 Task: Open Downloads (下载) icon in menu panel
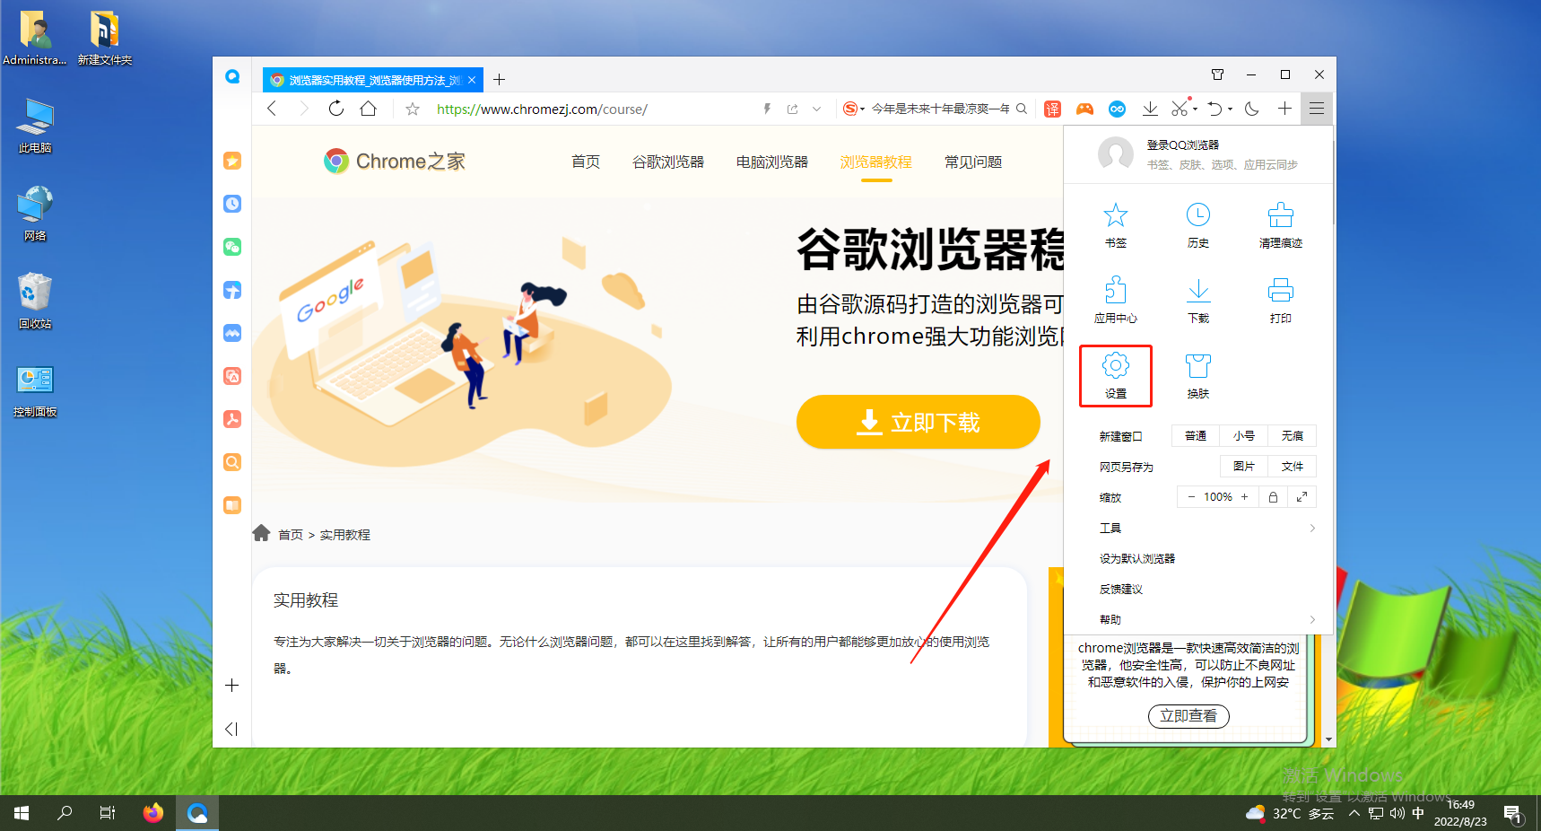(1197, 291)
